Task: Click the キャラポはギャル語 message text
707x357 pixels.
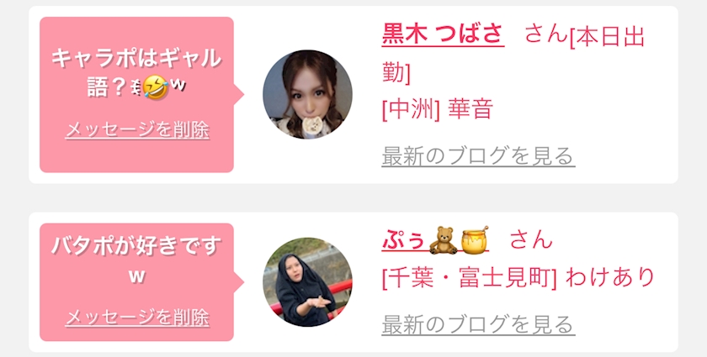Action: 136,72
